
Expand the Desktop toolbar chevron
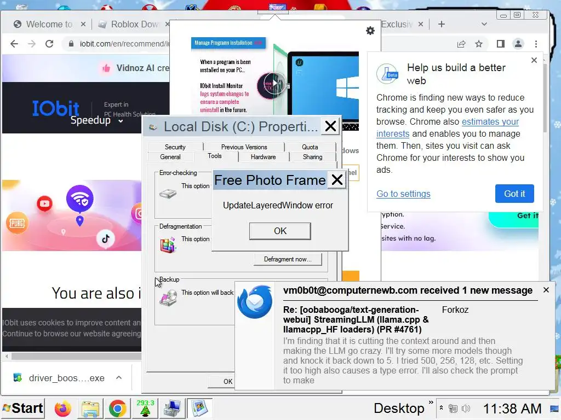click(431, 402)
